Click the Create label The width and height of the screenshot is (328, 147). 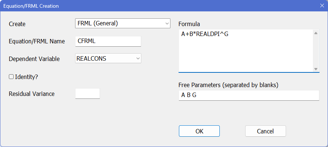(17, 24)
